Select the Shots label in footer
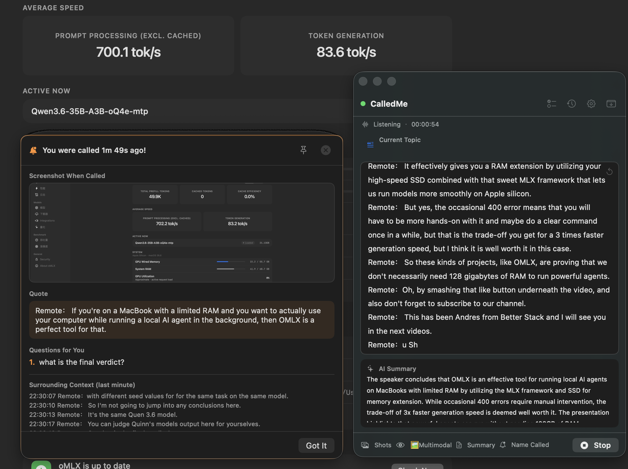 (x=383, y=445)
